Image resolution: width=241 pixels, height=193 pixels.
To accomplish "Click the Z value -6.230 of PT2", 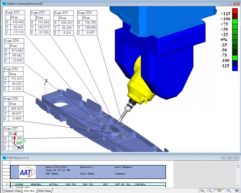I will 16,89.
